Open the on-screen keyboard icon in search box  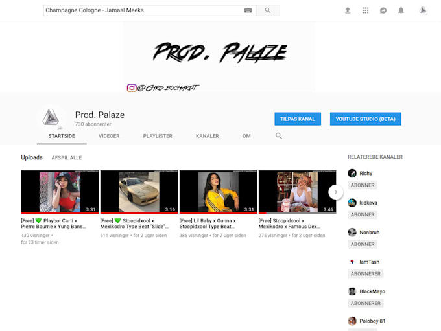[x=248, y=10]
